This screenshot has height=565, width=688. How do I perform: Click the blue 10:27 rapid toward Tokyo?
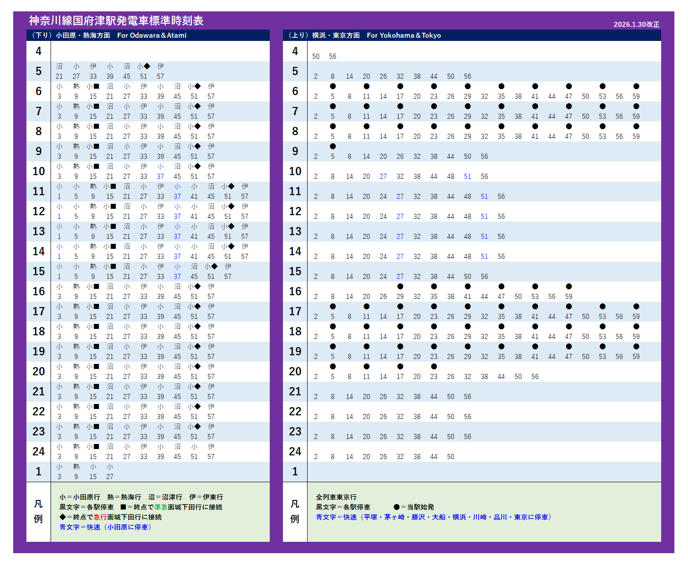tap(383, 177)
